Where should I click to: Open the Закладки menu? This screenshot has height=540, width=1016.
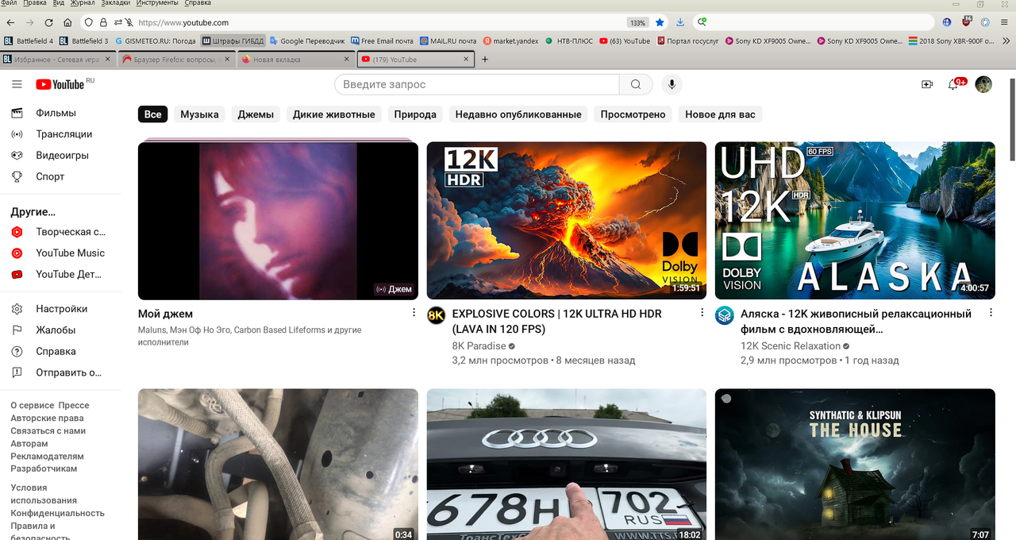(116, 3)
